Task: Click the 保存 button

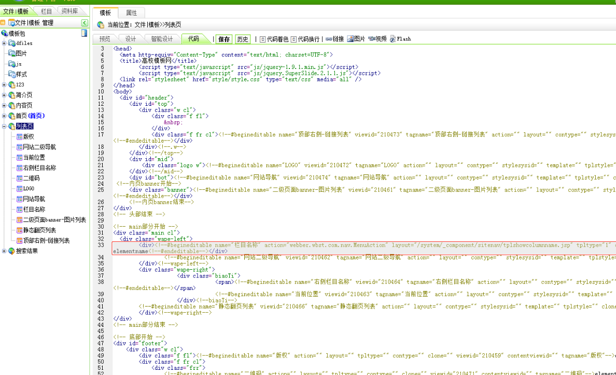Action: point(224,39)
